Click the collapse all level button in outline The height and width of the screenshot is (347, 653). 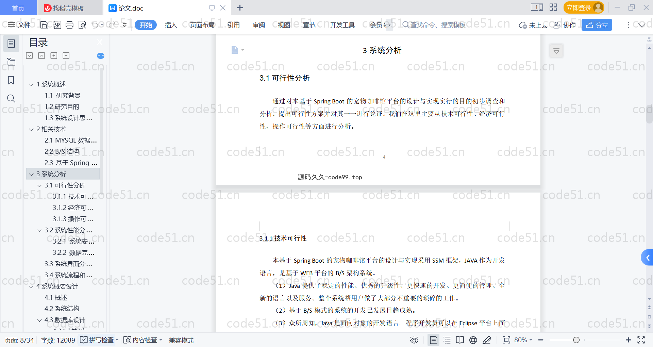pos(41,55)
